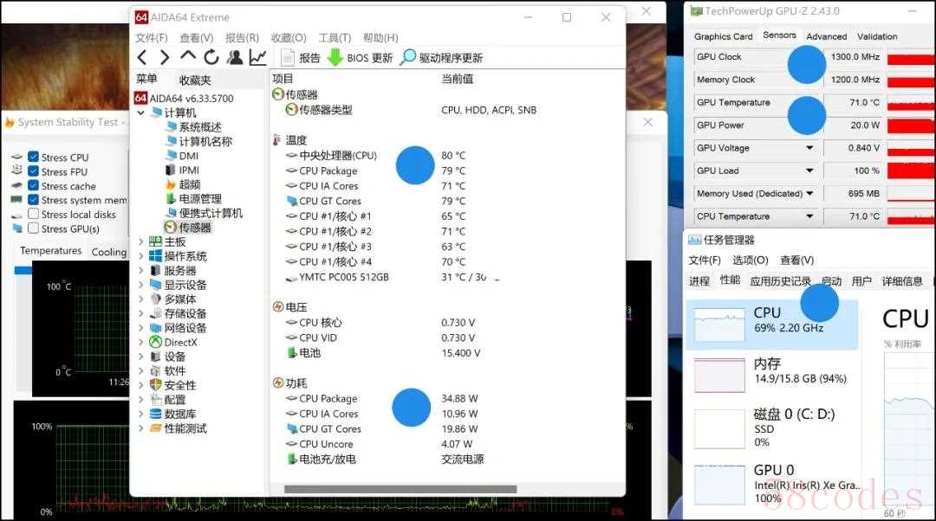Collapse the 计算机 tree node
This screenshot has height=521, width=936.
click(x=141, y=113)
